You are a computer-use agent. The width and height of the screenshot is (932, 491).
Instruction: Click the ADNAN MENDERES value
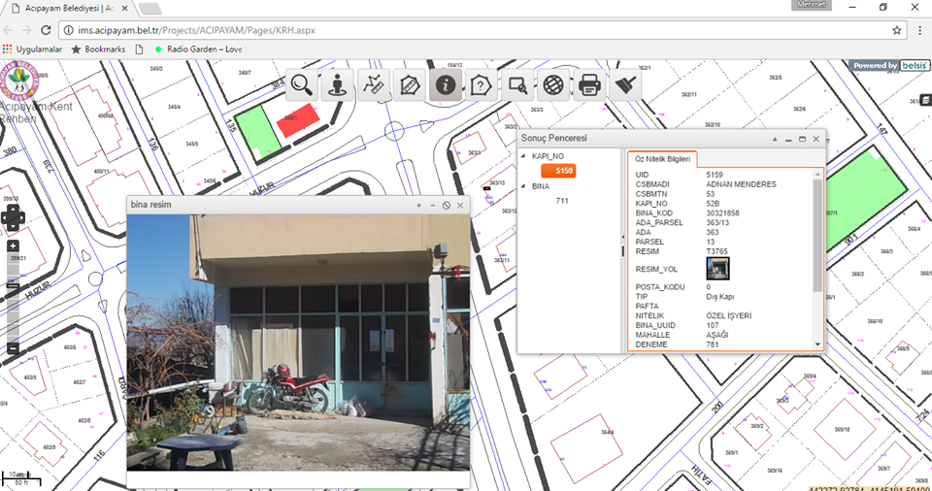(x=741, y=184)
